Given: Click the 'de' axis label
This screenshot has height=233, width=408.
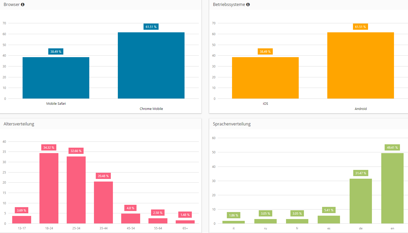Looking at the screenshot, I should click(x=361, y=228).
